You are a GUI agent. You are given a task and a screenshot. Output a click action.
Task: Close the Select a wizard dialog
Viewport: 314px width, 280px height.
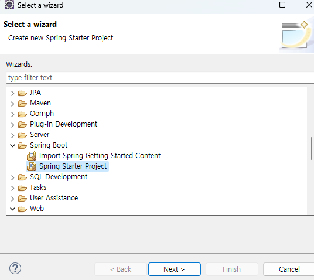pos(309,5)
